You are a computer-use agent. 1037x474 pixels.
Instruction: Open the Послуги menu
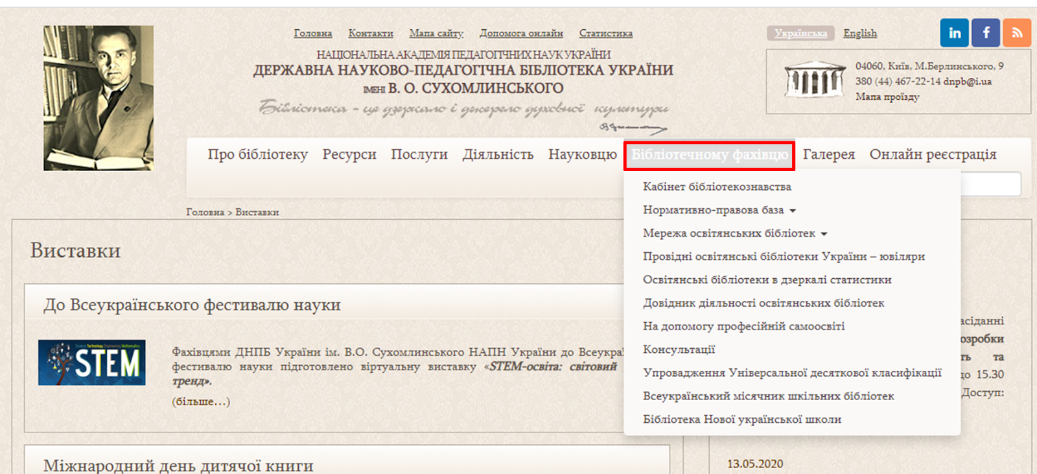(x=419, y=154)
